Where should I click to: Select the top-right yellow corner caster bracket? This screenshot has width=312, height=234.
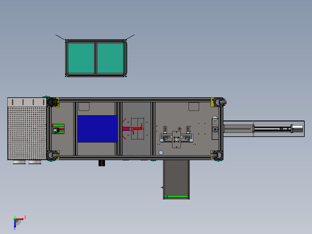pos(217,102)
